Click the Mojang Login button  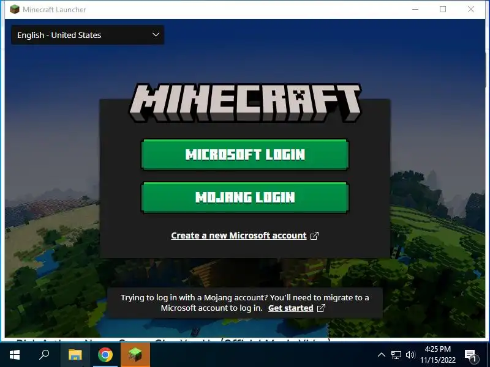pos(245,197)
